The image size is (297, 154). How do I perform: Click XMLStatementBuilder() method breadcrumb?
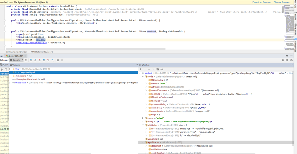pyautogui.click(x=42, y=52)
